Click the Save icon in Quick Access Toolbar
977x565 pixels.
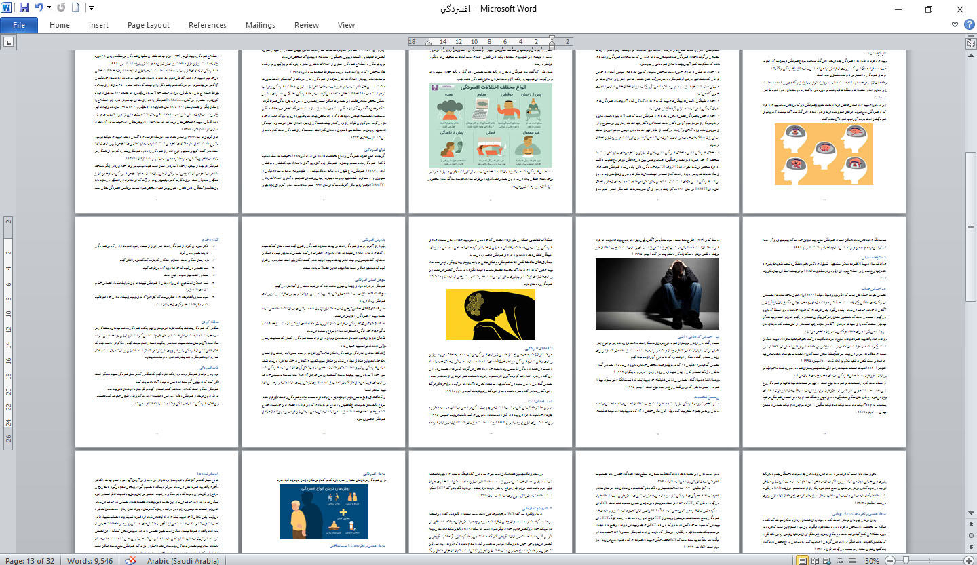click(x=24, y=9)
